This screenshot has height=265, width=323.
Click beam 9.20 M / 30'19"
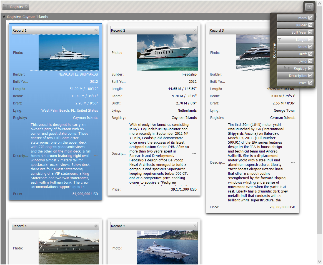point(184,96)
